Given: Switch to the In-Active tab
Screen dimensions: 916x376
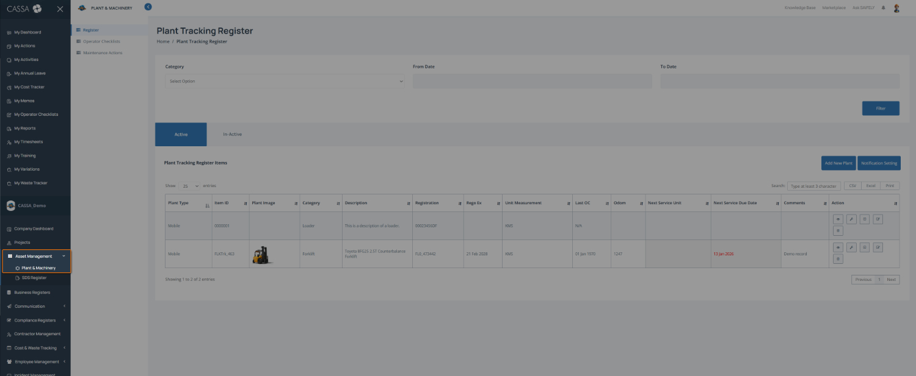Looking at the screenshot, I should [232, 134].
